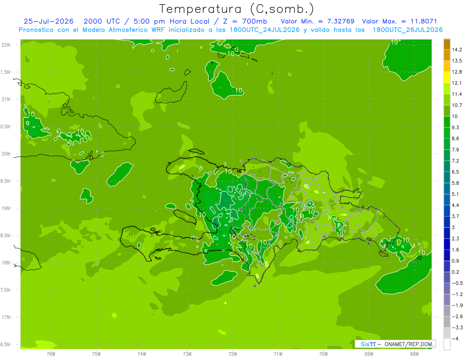
Task: Pick the light green swatch between 10.7 and 11.4
Action: tap(447, 100)
